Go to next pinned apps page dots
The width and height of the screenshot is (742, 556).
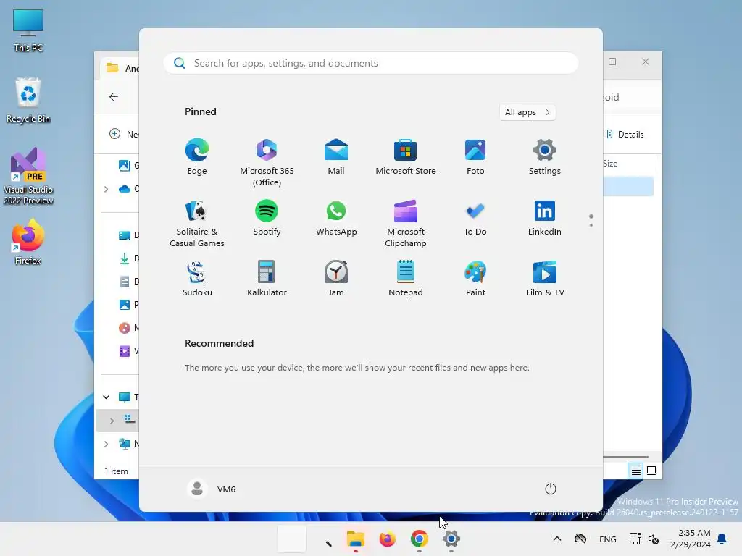coord(591,221)
